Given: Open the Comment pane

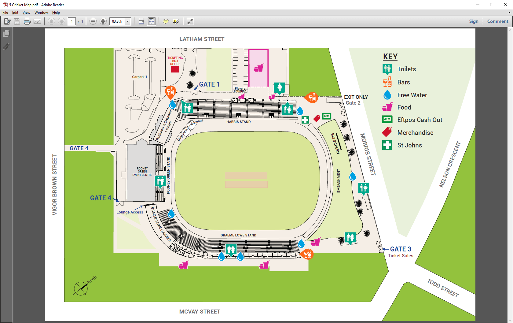Looking at the screenshot, I should point(497,21).
